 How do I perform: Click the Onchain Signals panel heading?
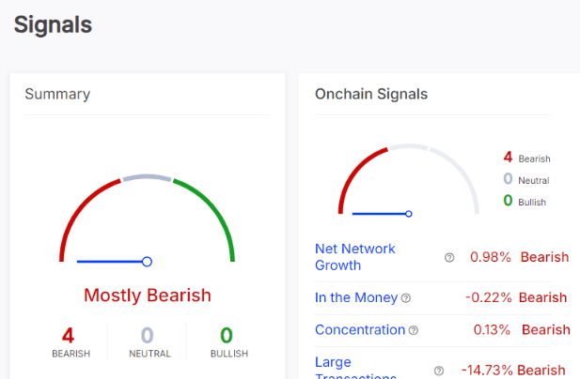pos(371,94)
